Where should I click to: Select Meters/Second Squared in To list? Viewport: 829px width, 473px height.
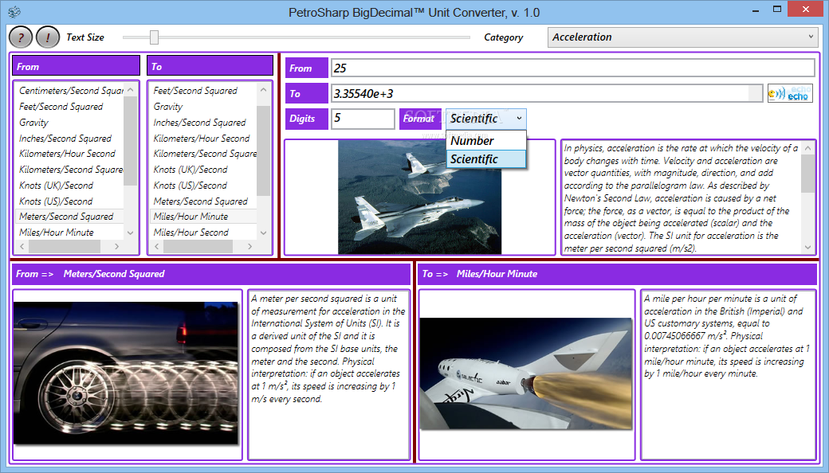click(203, 201)
